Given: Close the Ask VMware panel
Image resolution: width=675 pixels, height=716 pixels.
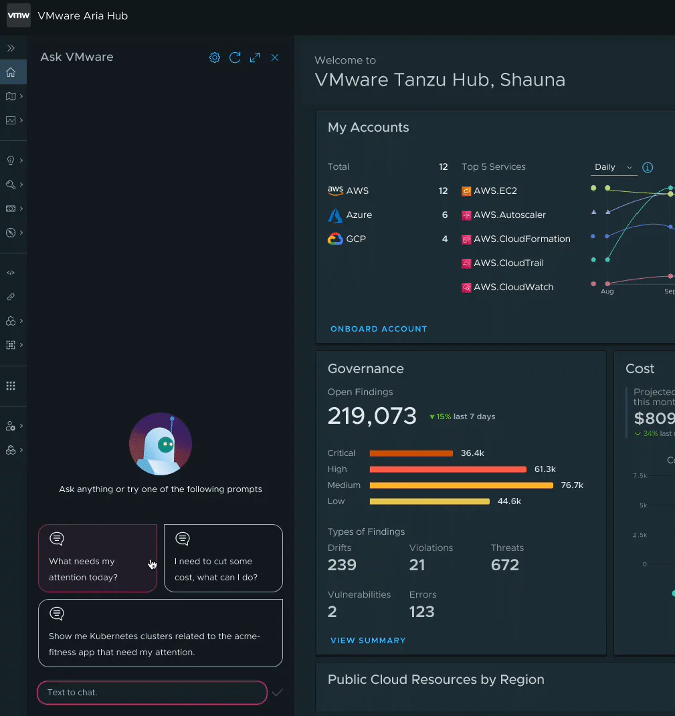Looking at the screenshot, I should pyautogui.click(x=275, y=57).
